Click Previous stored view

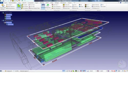pos(88,8)
